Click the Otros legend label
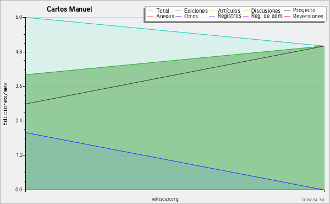The image size is (330, 204). pyautogui.click(x=191, y=16)
